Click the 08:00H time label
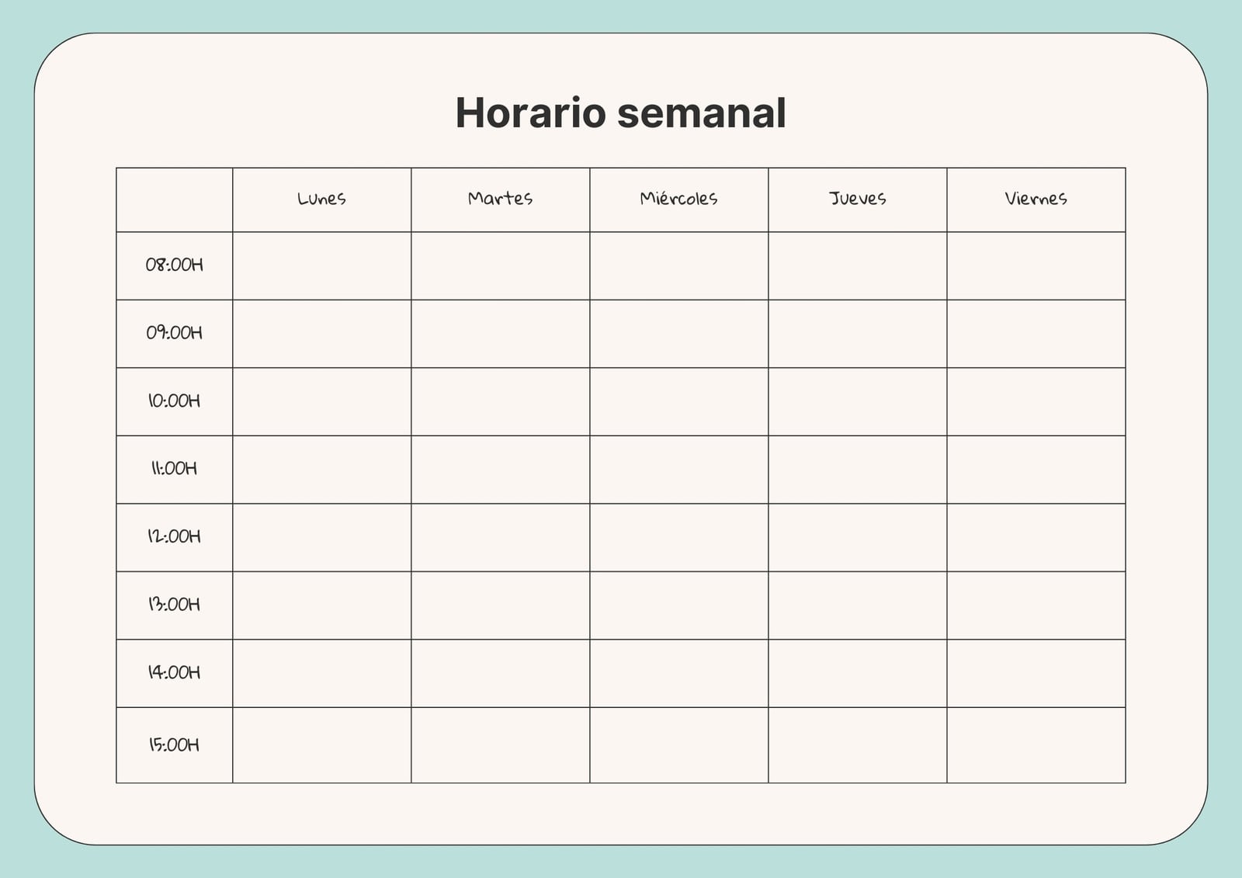Image resolution: width=1242 pixels, height=878 pixels. tap(175, 265)
